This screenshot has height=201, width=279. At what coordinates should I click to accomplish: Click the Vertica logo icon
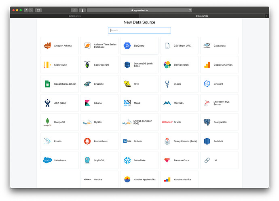pyautogui.click(x=87, y=180)
